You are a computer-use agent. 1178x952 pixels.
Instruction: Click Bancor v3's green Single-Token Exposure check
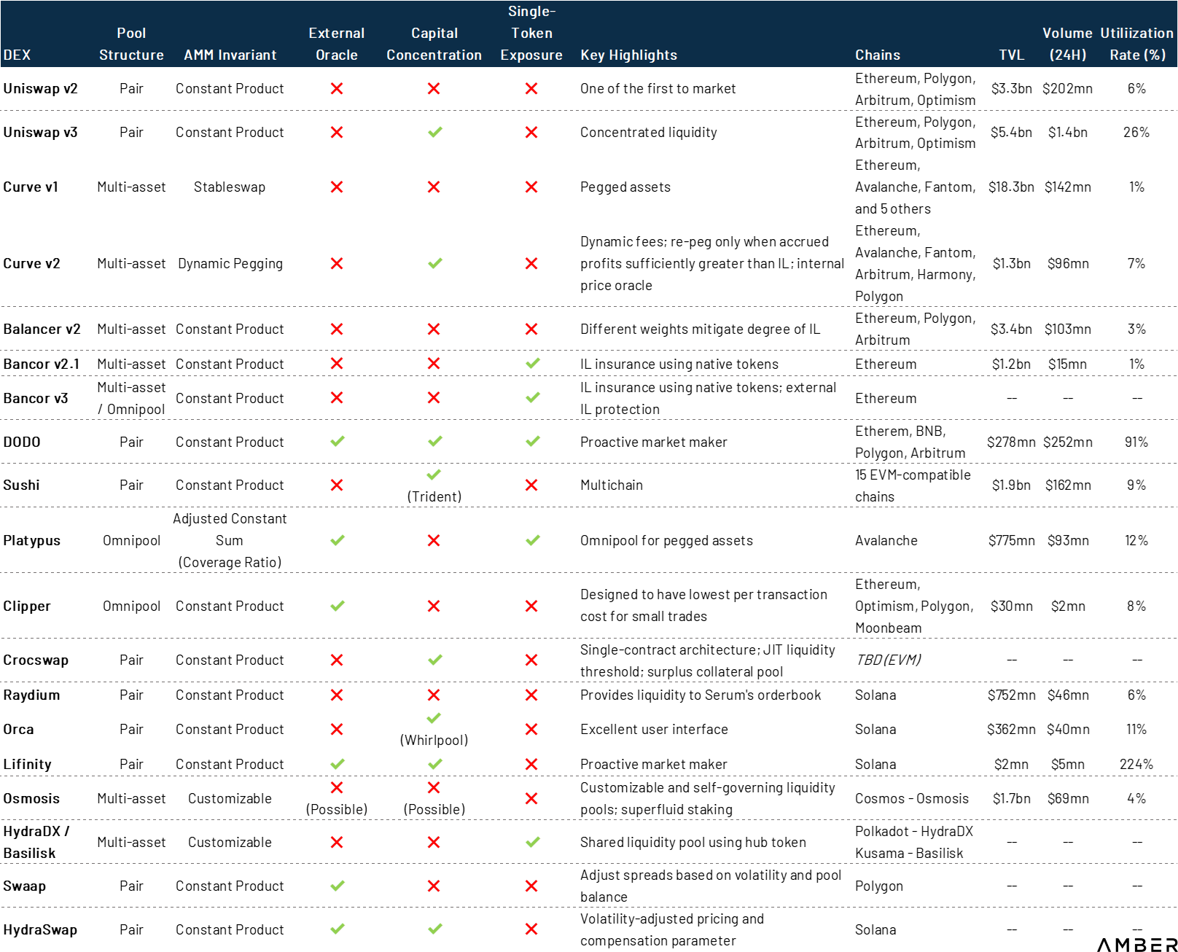[533, 397]
